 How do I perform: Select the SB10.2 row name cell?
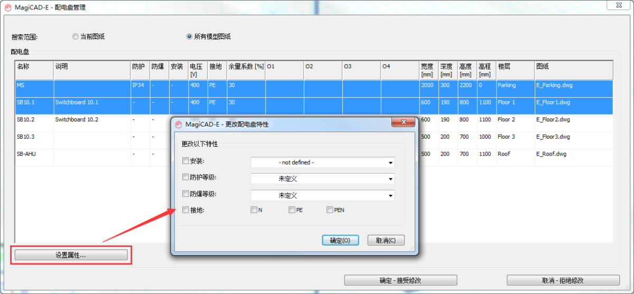click(34, 123)
